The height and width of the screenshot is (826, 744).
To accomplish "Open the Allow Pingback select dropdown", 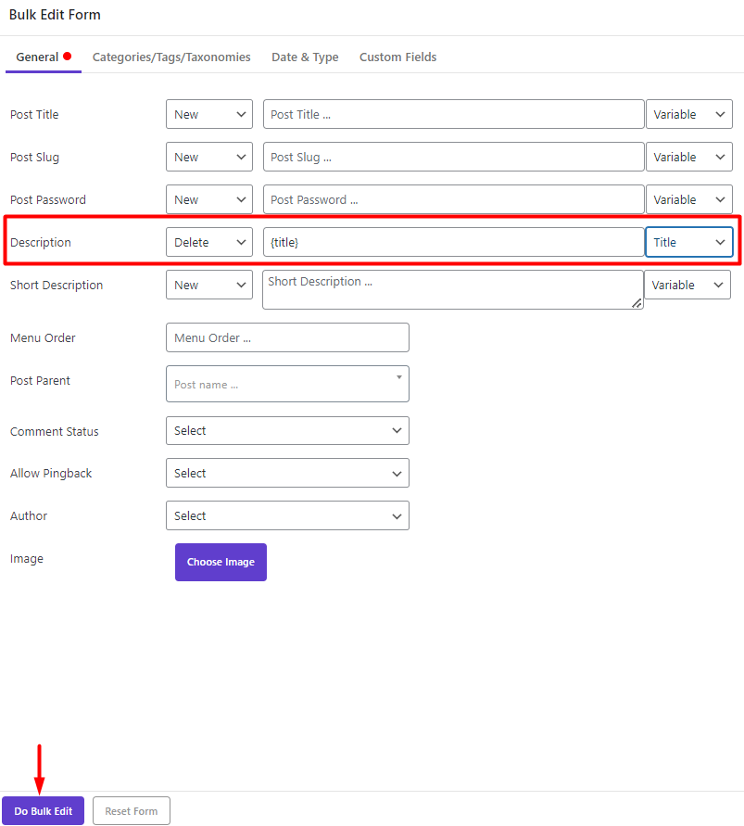I will point(287,473).
